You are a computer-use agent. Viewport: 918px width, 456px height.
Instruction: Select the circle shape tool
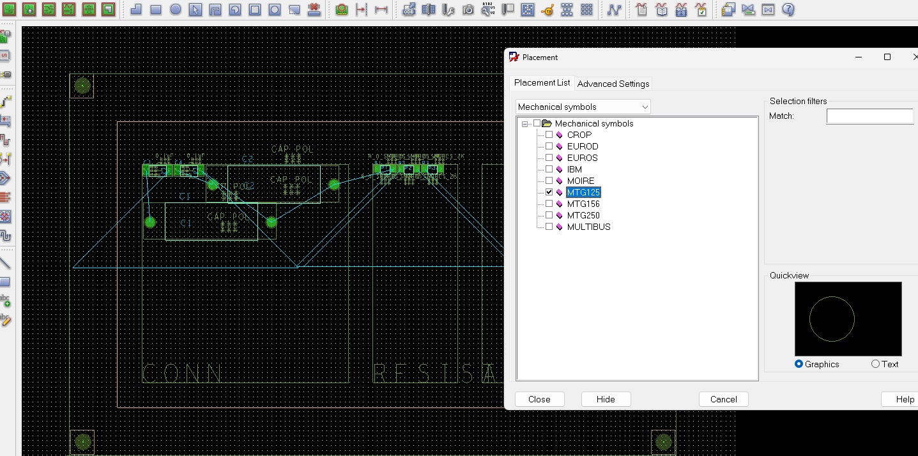coord(175,10)
